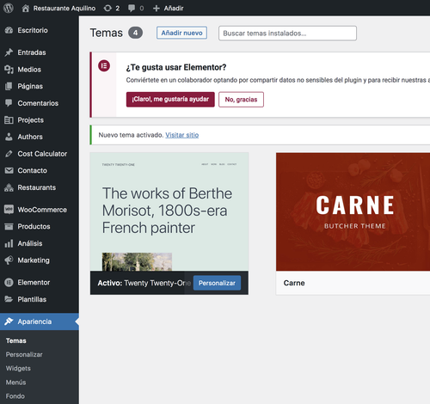Open the Fondo submenu item
Image resolution: width=430 pixels, height=404 pixels.
click(x=15, y=396)
